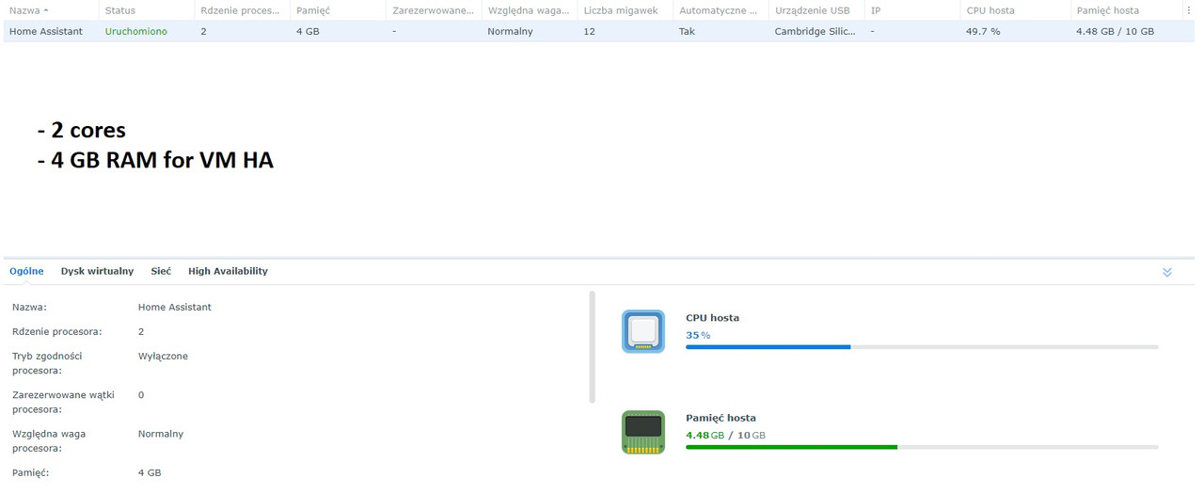This screenshot has height=494, width=1204.
Task: Click the CPU hosta chip icon
Action: (x=643, y=331)
